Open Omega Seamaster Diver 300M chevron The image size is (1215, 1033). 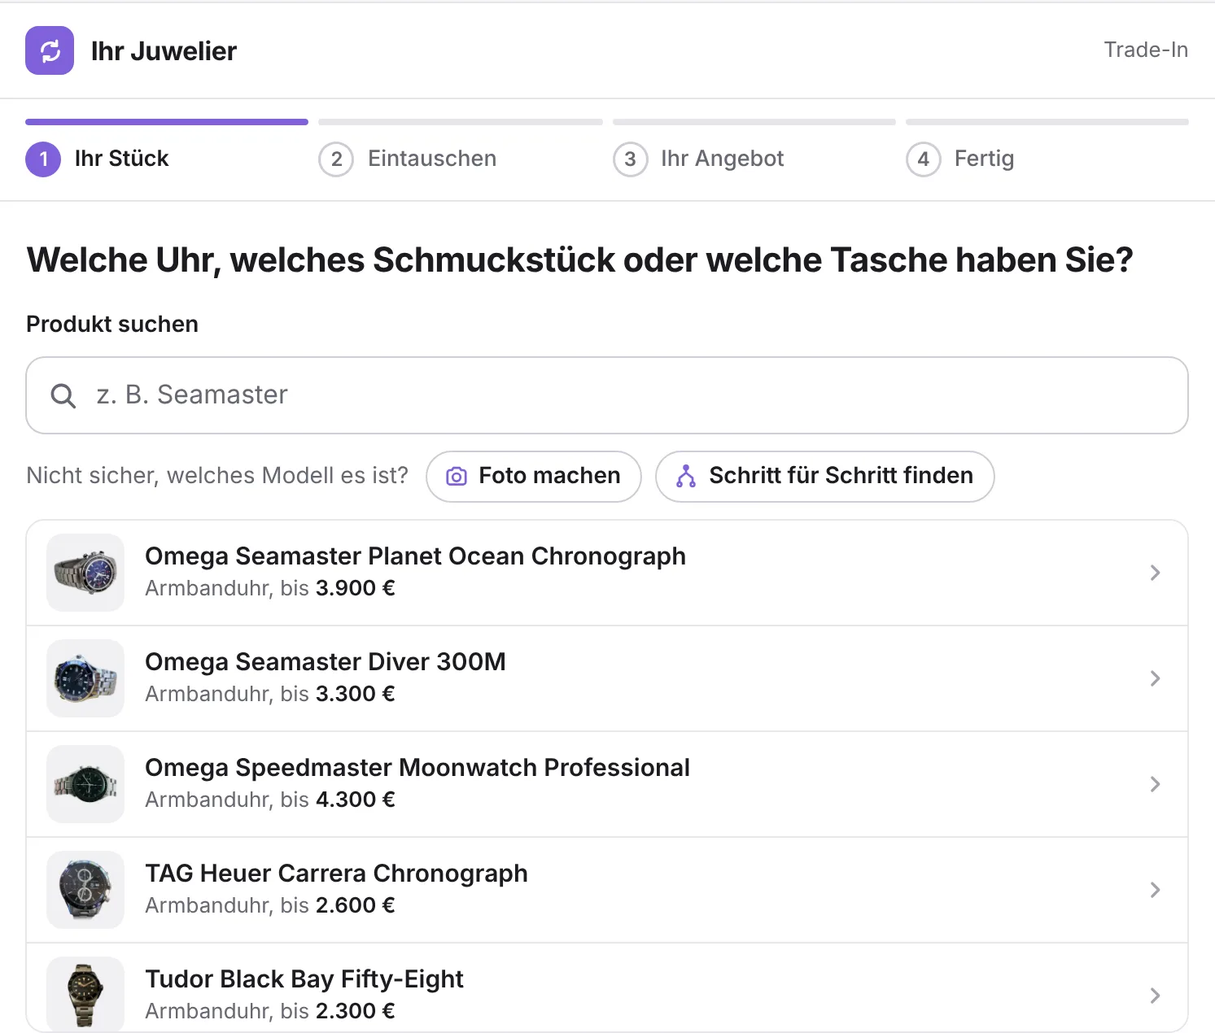1155,678
